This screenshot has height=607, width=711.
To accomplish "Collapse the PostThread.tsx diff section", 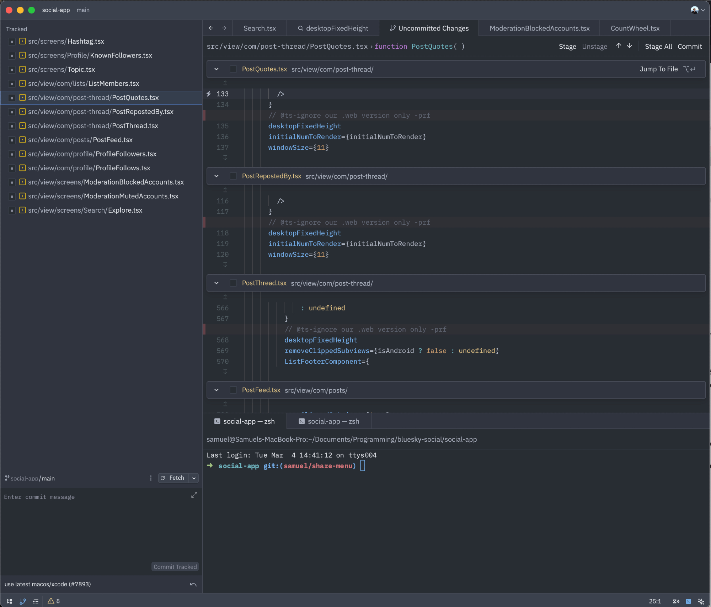I will point(216,283).
